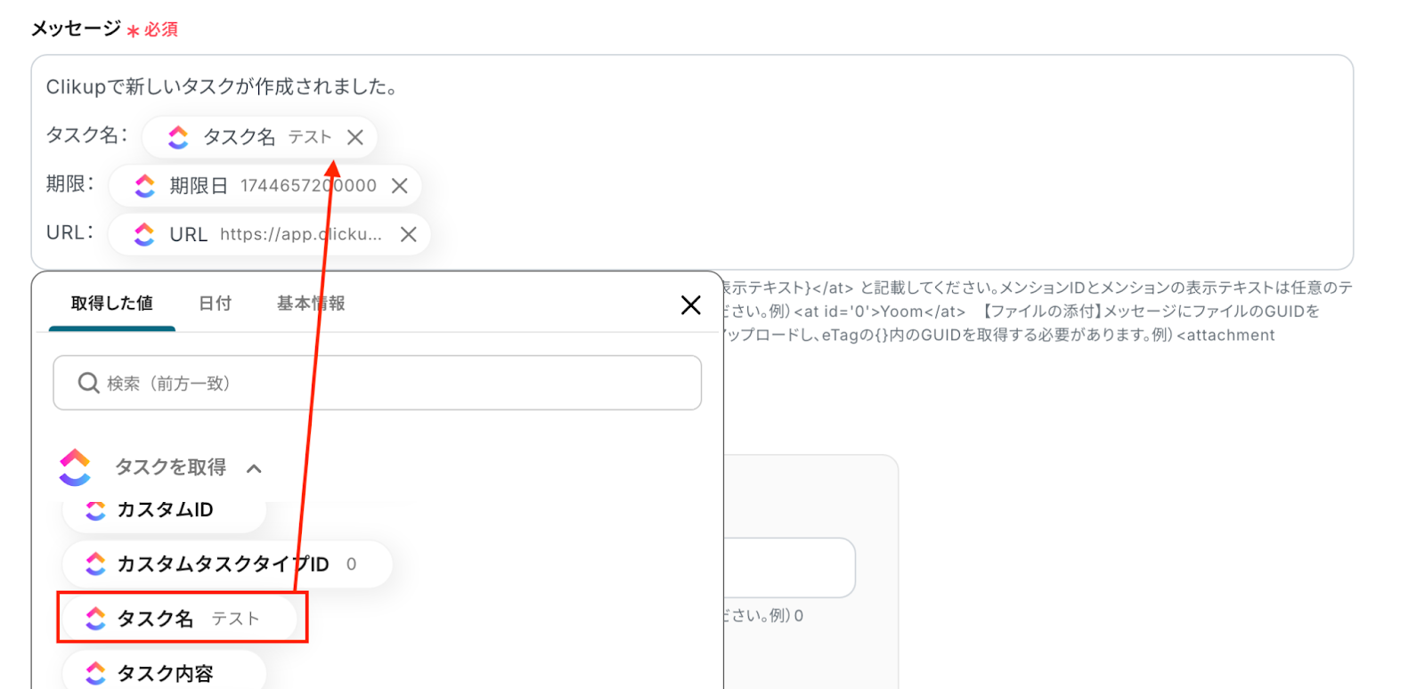Click the ClickUp icon in URL chip

pyautogui.click(x=144, y=234)
